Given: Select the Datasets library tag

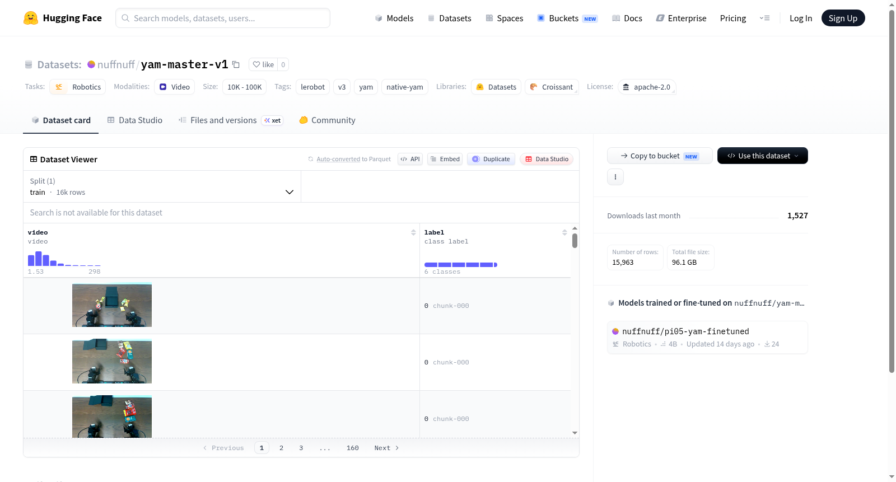Looking at the screenshot, I should click(x=496, y=87).
